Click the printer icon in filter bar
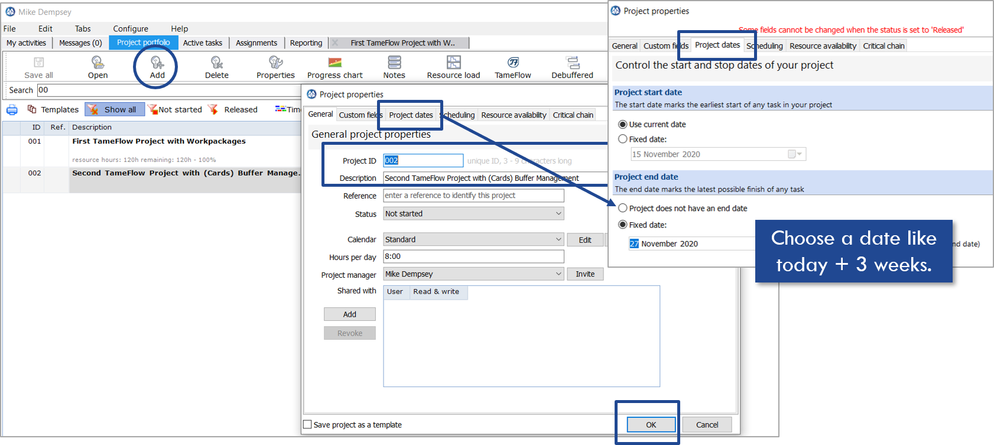 point(12,109)
